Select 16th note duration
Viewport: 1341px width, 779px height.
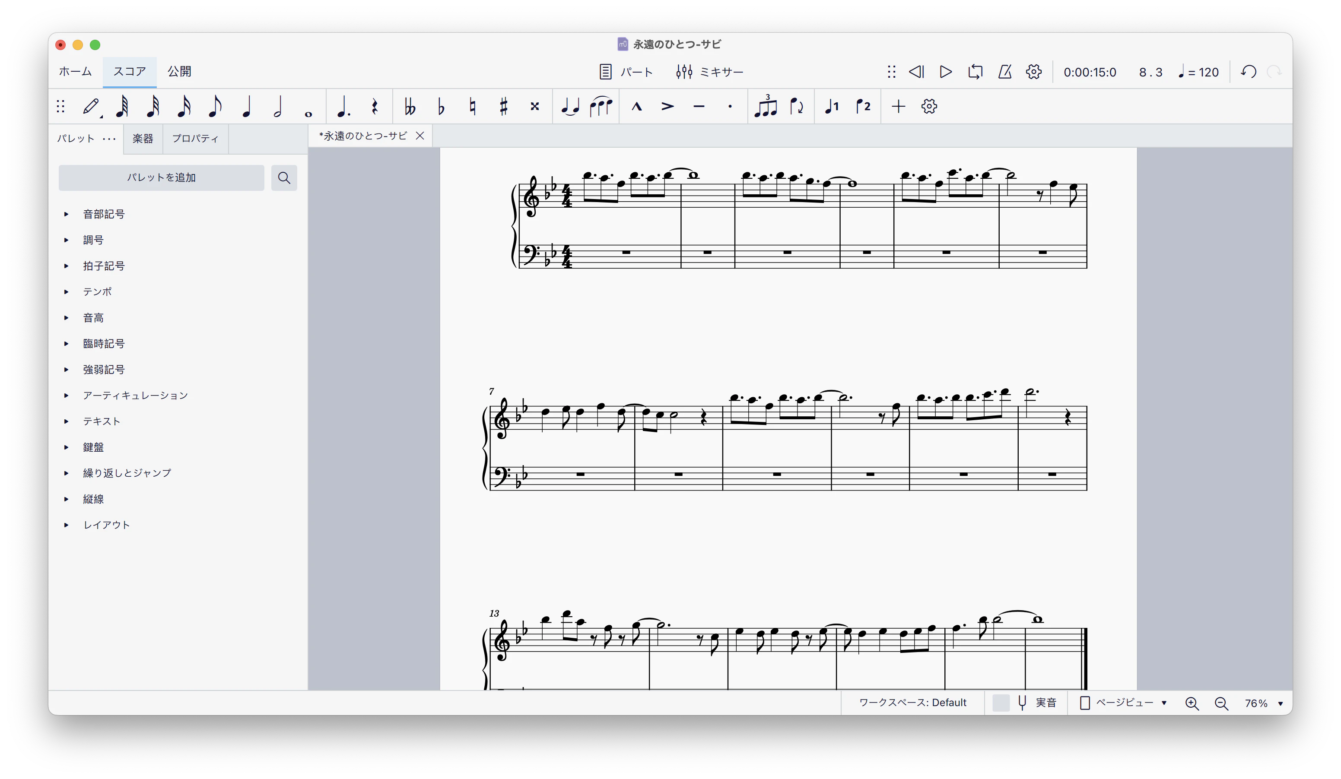184,106
